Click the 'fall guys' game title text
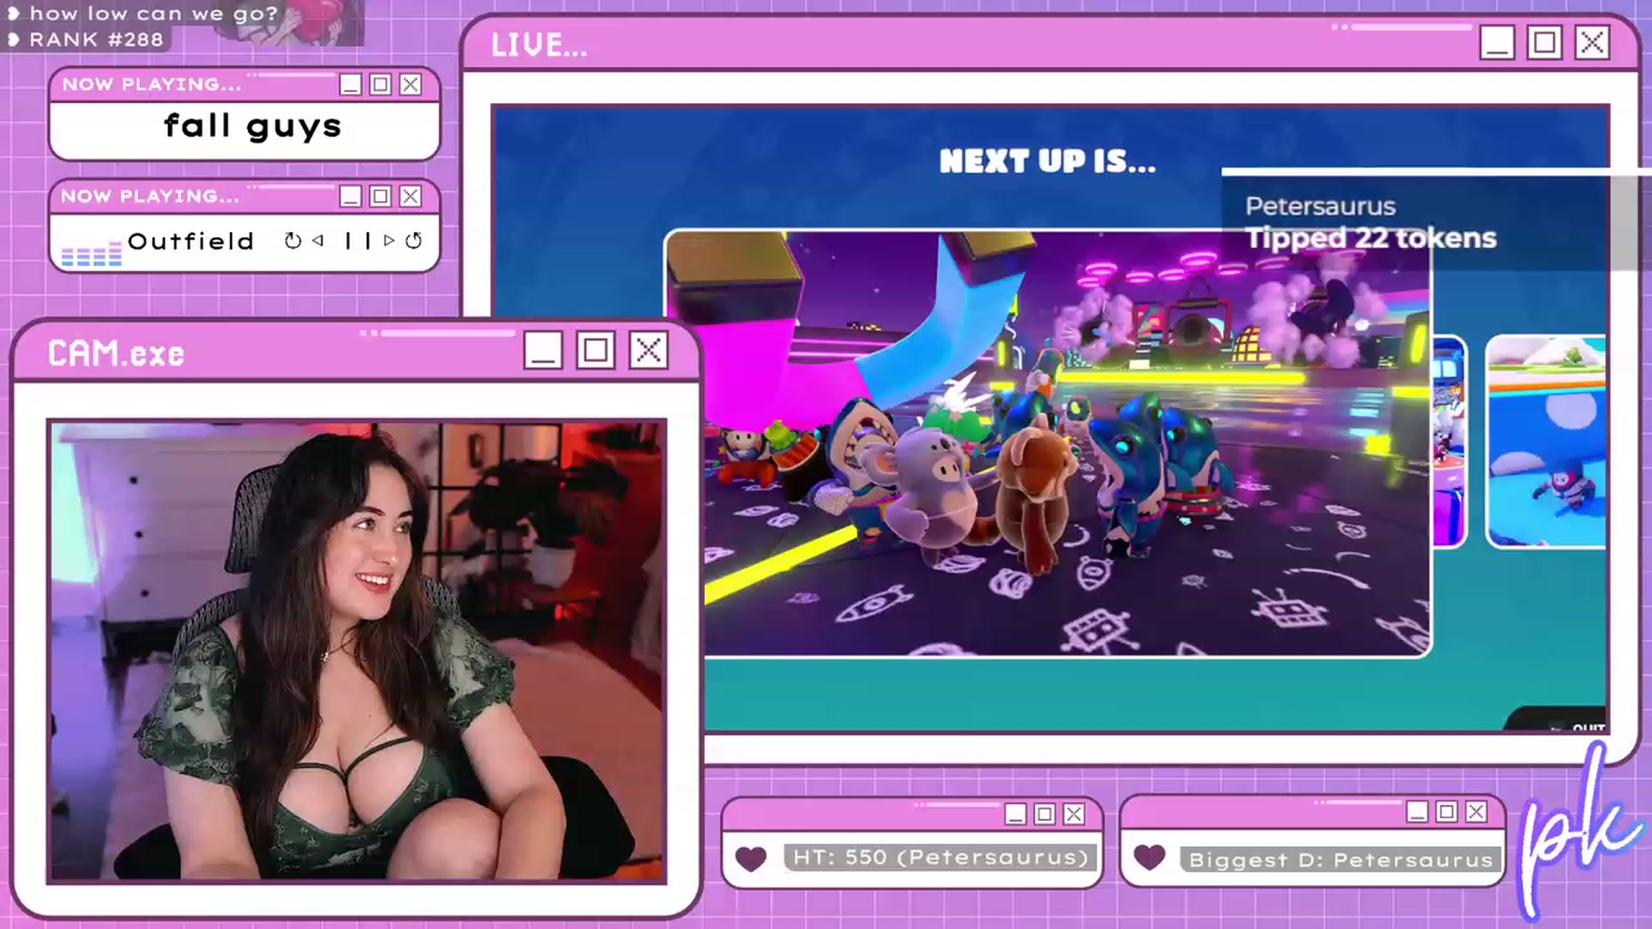 click(252, 126)
